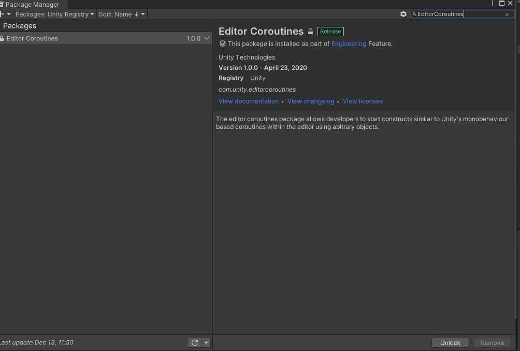Expand the Packages: Unity Registry dropdown
Screen dimensions: 520x351
point(54,14)
